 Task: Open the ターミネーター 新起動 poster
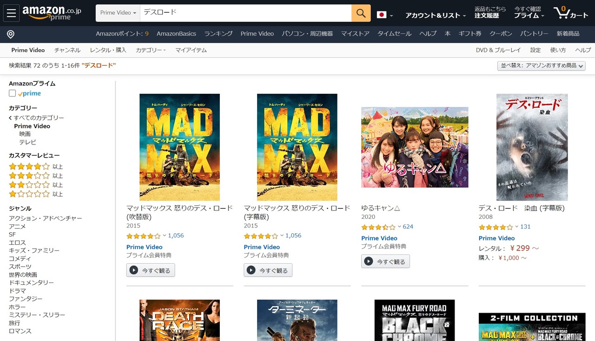(x=297, y=320)
